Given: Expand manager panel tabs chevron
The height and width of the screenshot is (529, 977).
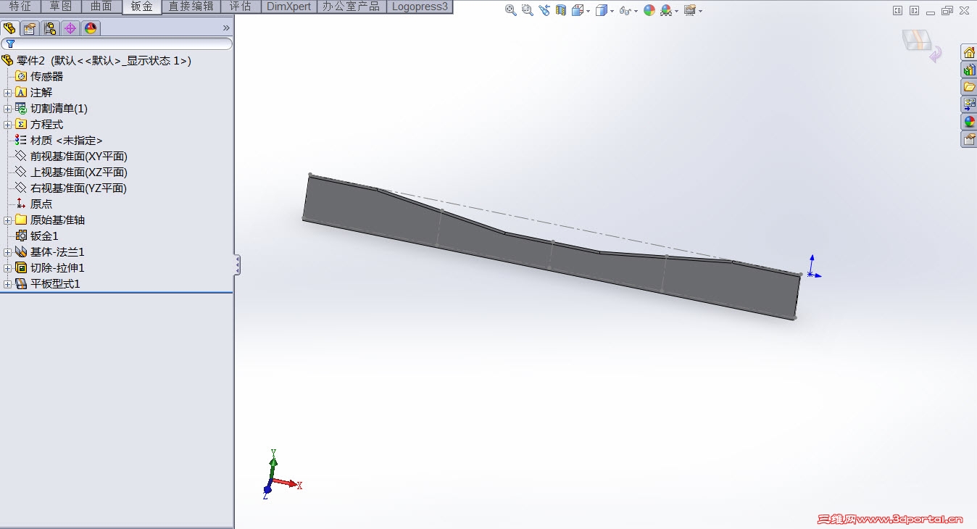Looking at the screenshot, I should pyautogui.click(x=226, y=28).
